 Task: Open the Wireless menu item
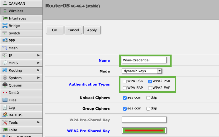coord(16,11)
